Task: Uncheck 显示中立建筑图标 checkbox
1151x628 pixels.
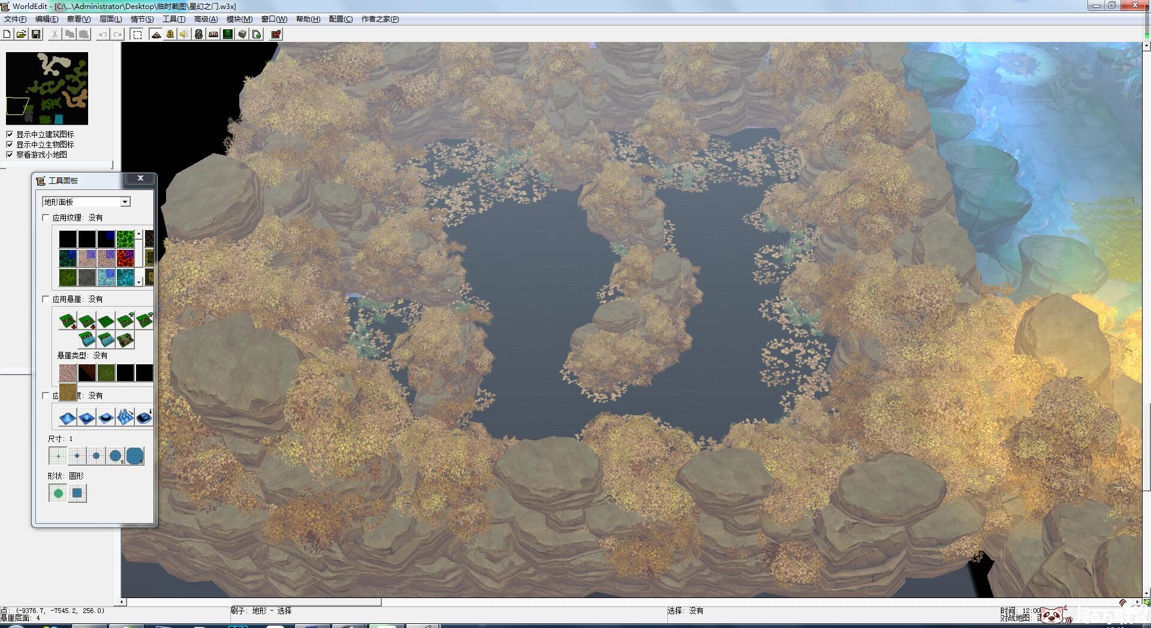Action: [x=10, y=134]
